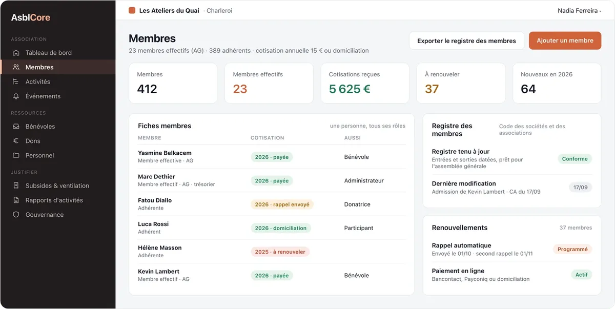Screen dimensions: 615x309
Task: Click the AUSSI column header
Action: [352, 138]
